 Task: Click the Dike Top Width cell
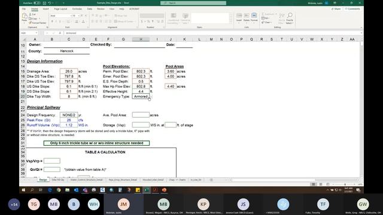click(x=69, y=97)
